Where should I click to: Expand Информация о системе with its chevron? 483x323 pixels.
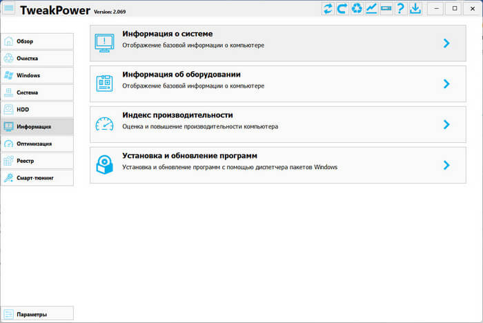pyautogui.click(x=446, y=43)
